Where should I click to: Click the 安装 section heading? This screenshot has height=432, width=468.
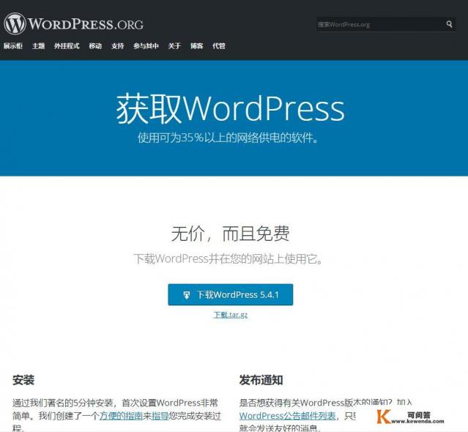(x=23, y=380)
